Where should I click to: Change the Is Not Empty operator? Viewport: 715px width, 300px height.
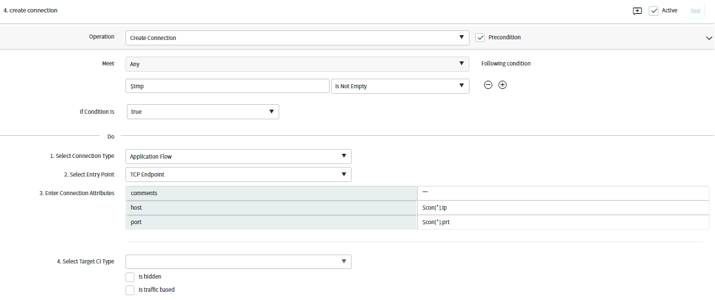(400, 86)
